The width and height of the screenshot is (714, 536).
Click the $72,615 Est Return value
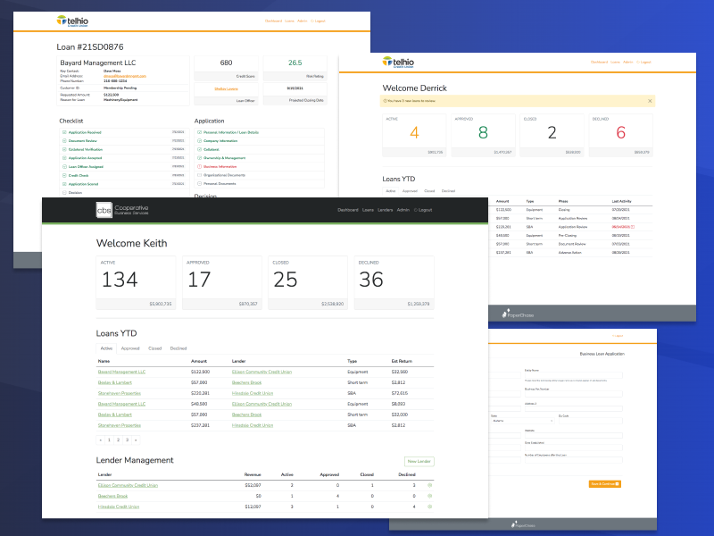[x=400, y=393]
